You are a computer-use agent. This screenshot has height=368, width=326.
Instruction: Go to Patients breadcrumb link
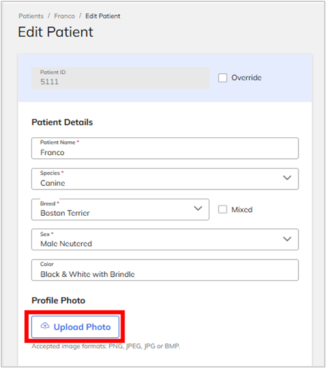[31, 16]
